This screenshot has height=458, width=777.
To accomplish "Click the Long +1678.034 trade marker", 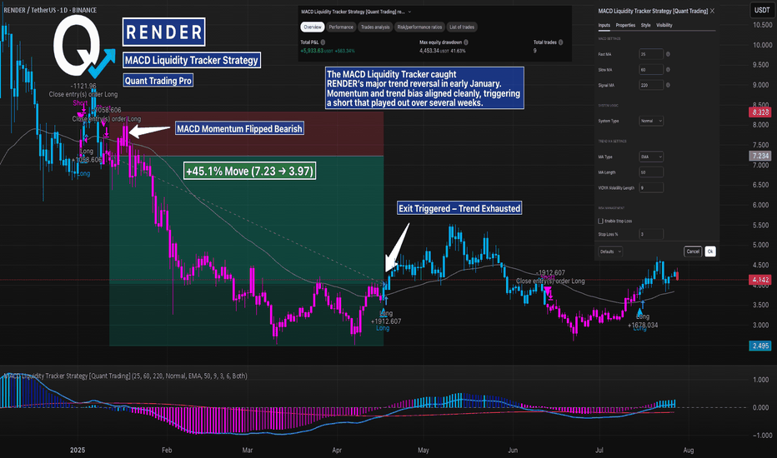I will point(643,321).
